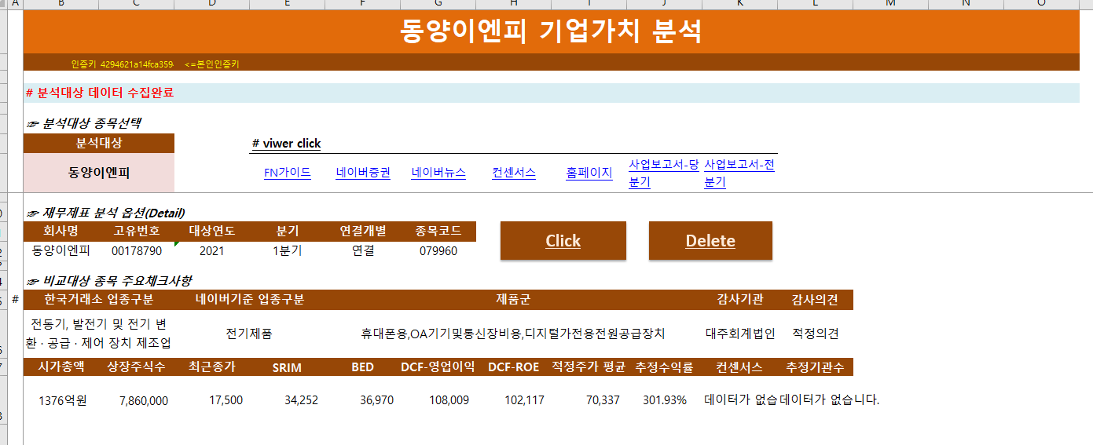Select column G header
Screen dimensions: 1093x445
tap(438, 4)
